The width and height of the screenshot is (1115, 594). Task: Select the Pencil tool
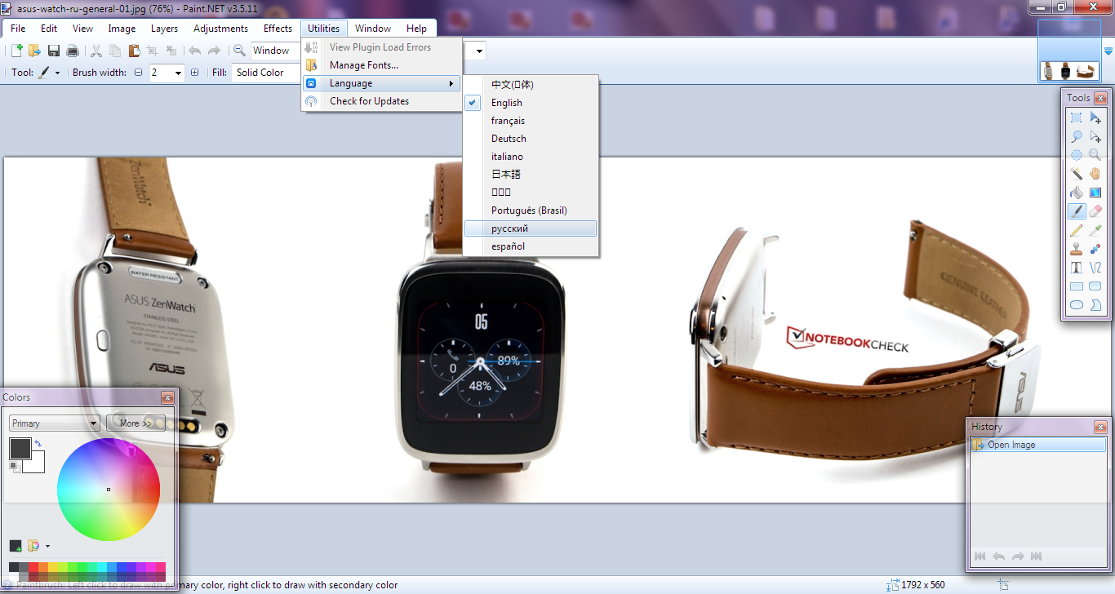[x=1077, y=230]
